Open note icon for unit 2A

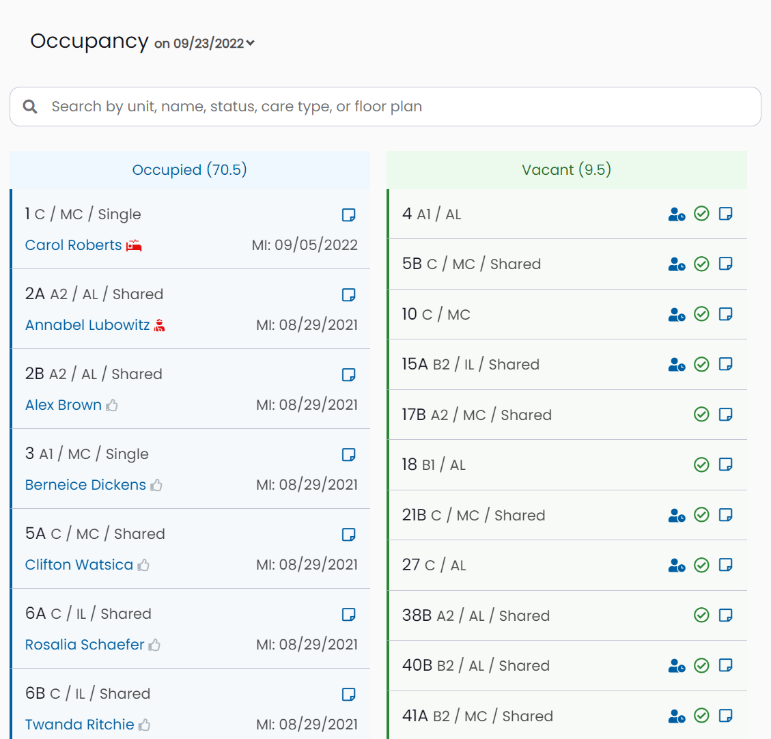348,294
